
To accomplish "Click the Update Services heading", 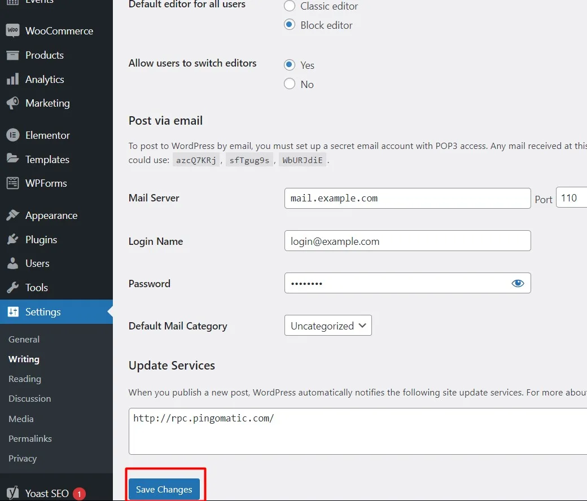I will coord(172,365).
